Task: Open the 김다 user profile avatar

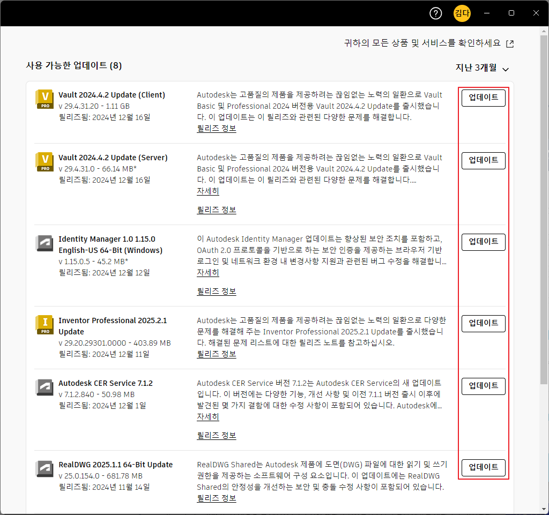Action: pyautogui.click(x=462, y=13)
